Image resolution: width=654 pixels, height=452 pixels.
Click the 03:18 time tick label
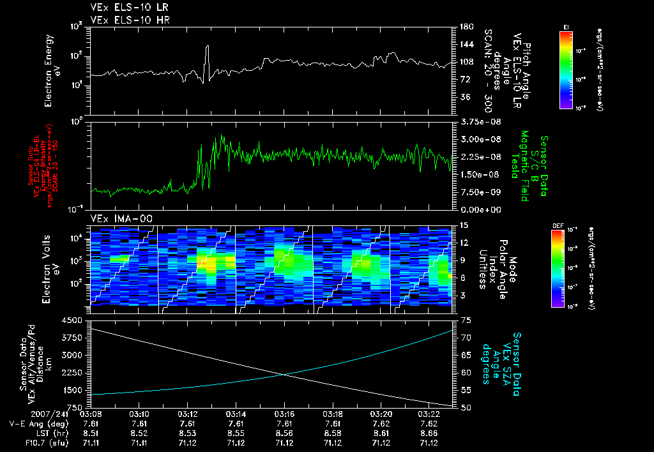click(x=332, y=414)
